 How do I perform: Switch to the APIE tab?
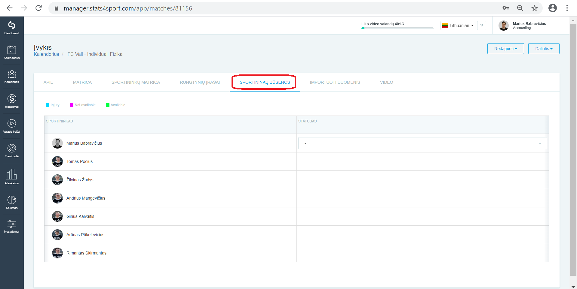pyautogui.click(x=48, y=82)
